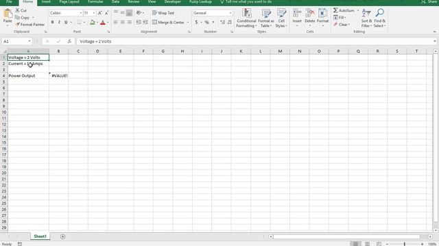439x246 pixels.
Task: Open the General number format dropdown
Action: (x=230, y=13)
